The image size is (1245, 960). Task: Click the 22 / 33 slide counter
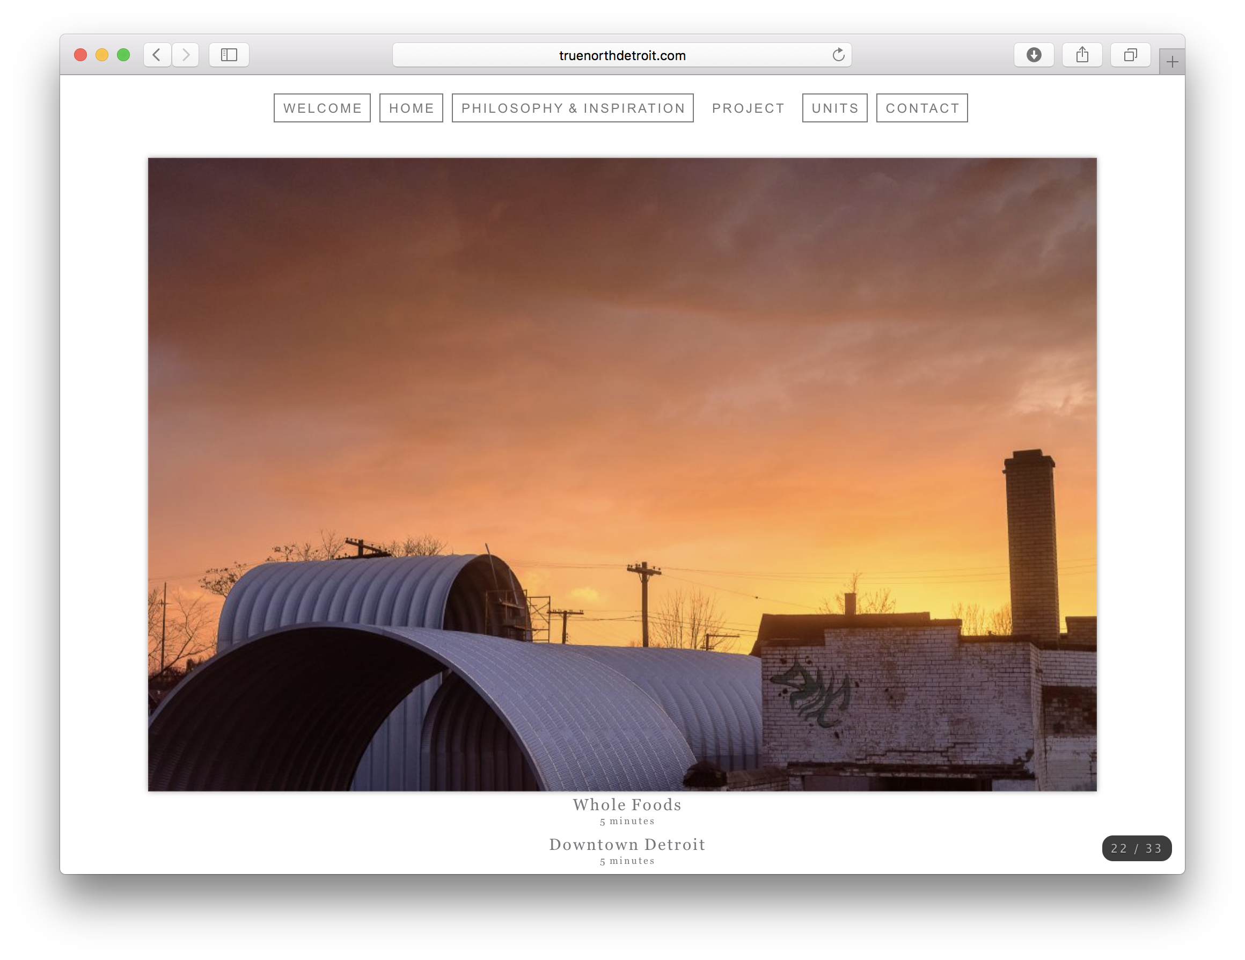point(1136,848)
